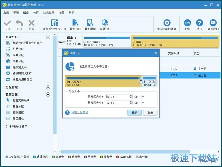This screenshot has height=167, width=222.
Task: Click the 撤销 (Undo) arrow icon
Action: (x=20, y=23)
